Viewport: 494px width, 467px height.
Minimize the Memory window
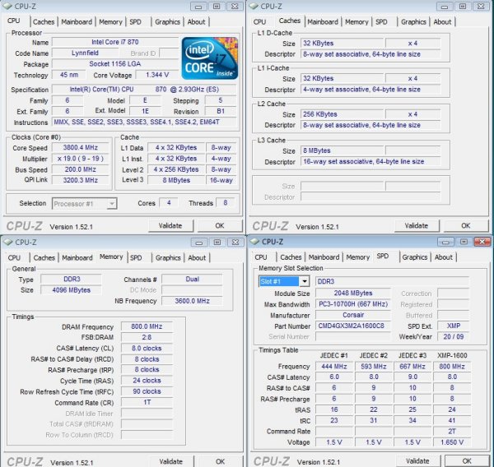(199, 243)
